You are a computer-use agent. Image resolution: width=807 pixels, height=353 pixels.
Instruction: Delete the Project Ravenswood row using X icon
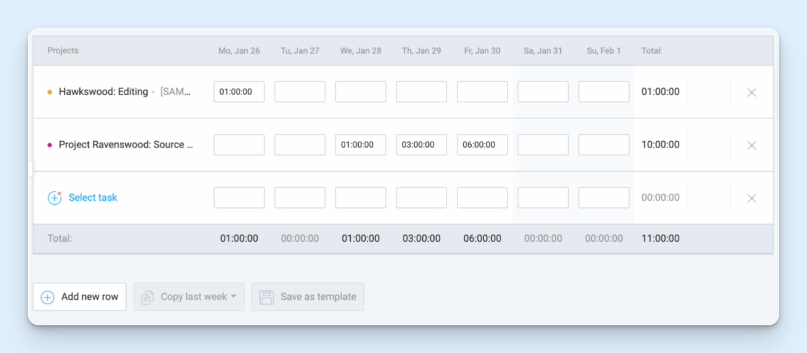tap(751, 145)
